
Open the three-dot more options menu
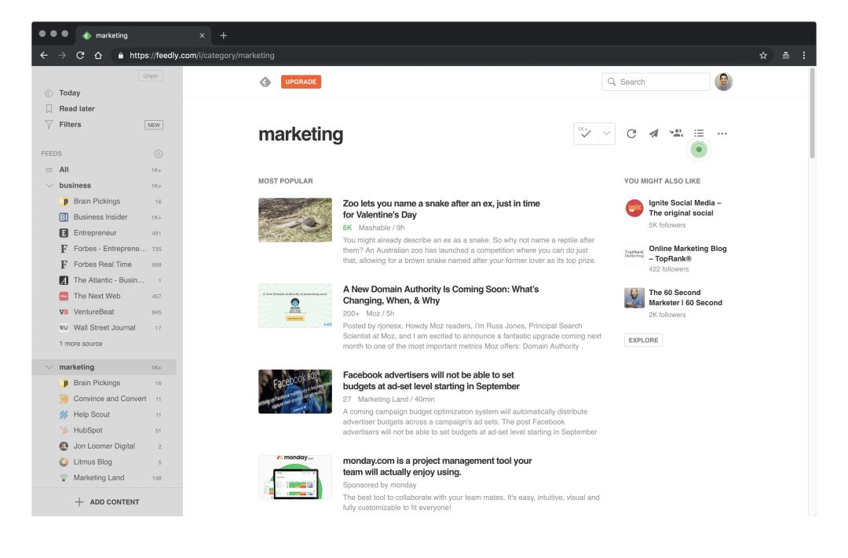pyautogui.click(x=722, y=133)
